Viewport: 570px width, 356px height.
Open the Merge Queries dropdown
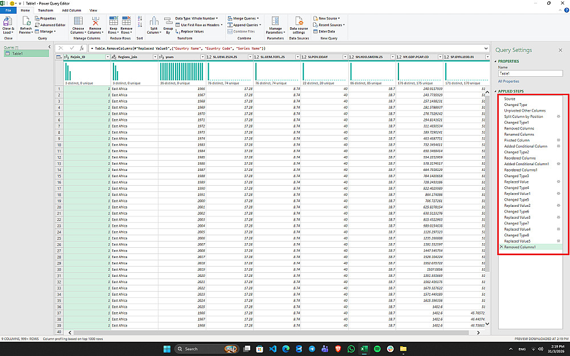(243, 19)
